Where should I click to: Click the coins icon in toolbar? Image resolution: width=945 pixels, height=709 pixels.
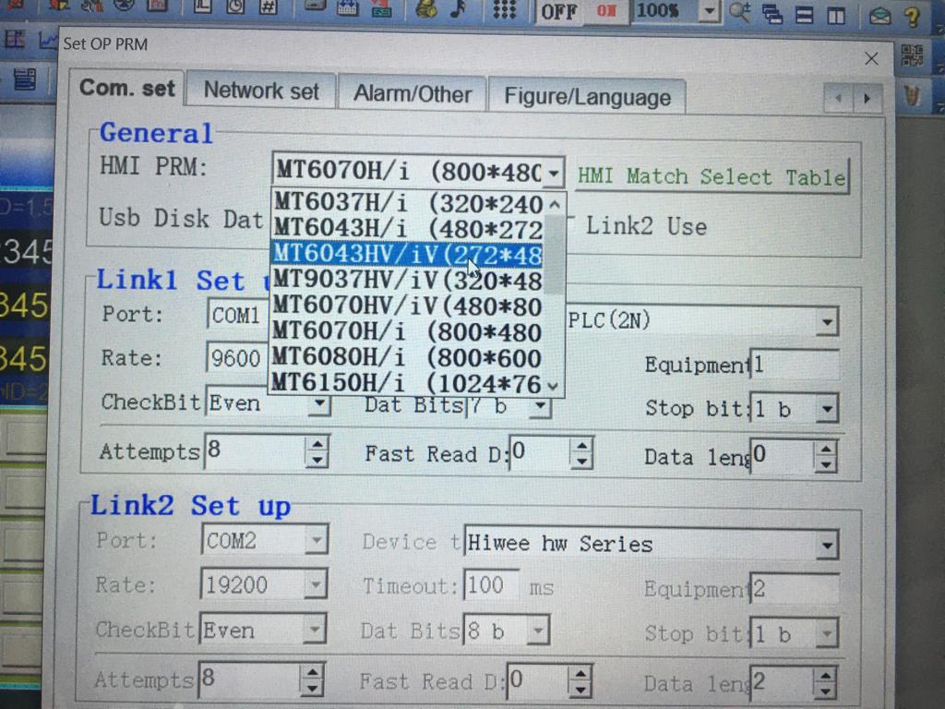pyautogui.click(x=425, y=8)
